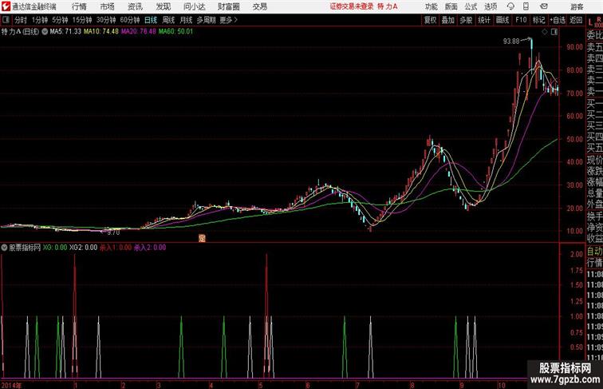Click the red L icon in side panel
The image size is (603, 389).
pyautogui.click(x=590, y=22)
